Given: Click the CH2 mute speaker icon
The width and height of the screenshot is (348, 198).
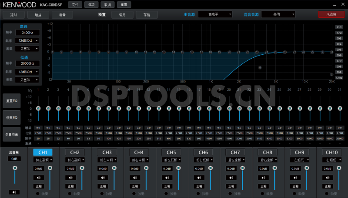Looking at the screenshot, I should coord(70,177).
